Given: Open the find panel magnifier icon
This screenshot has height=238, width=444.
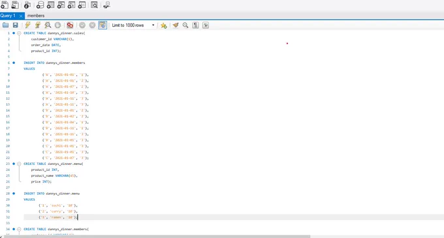Looking at the screenshot, I should [x=185, y=25].
